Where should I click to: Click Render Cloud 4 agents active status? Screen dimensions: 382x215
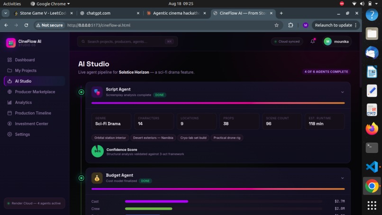tap(34, 203)
